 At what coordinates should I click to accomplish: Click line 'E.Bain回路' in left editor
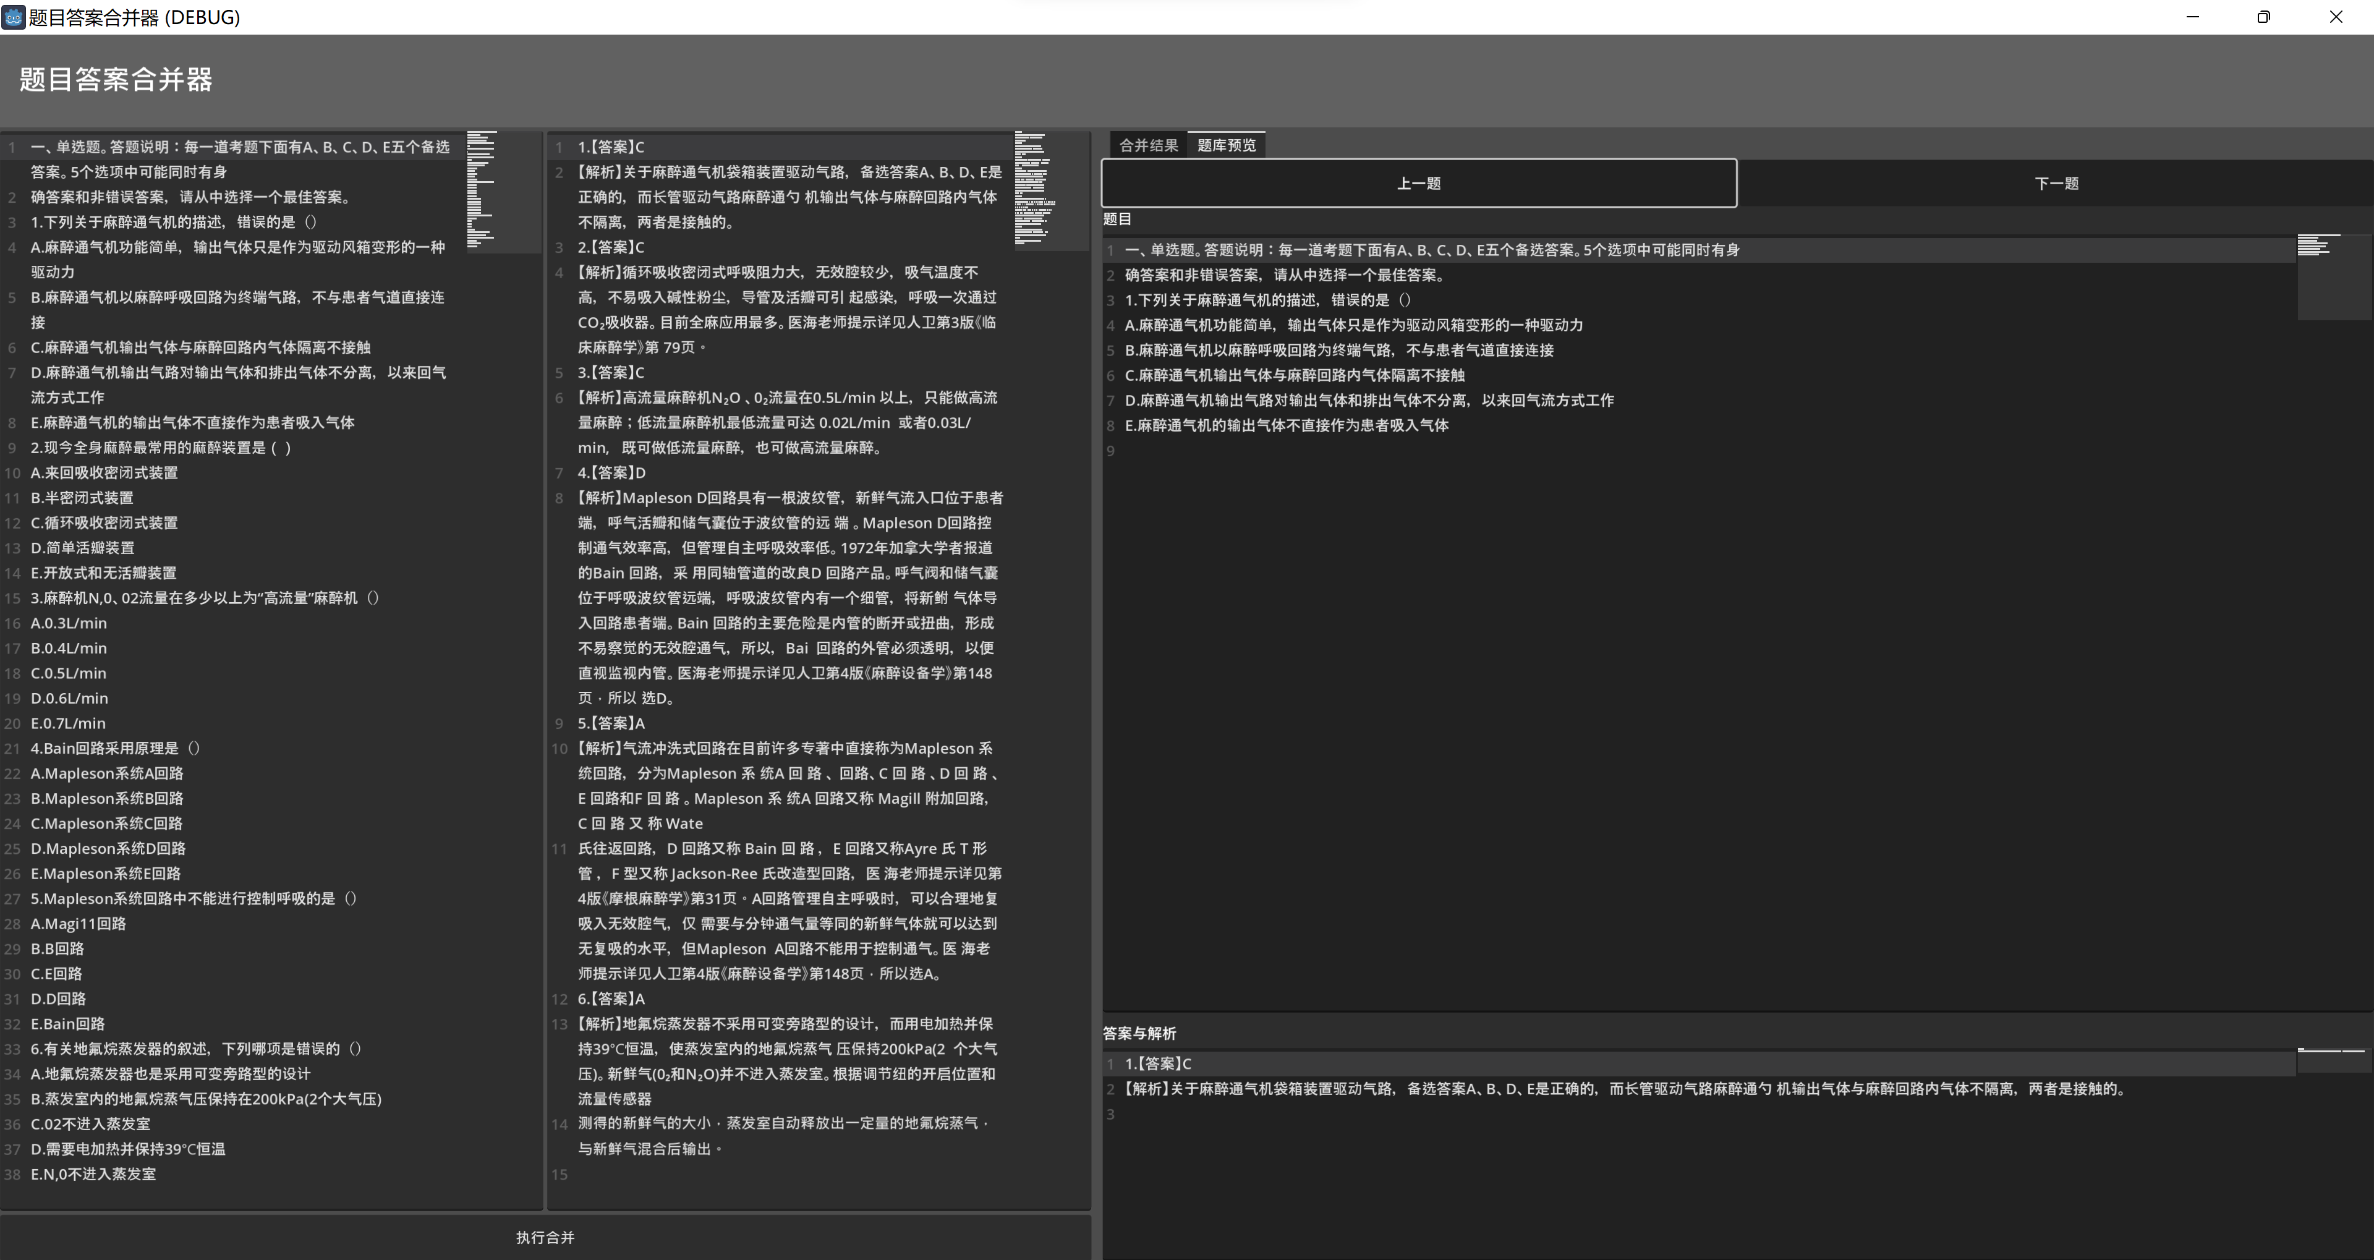pyautogui.click(x=67, y=1024)
